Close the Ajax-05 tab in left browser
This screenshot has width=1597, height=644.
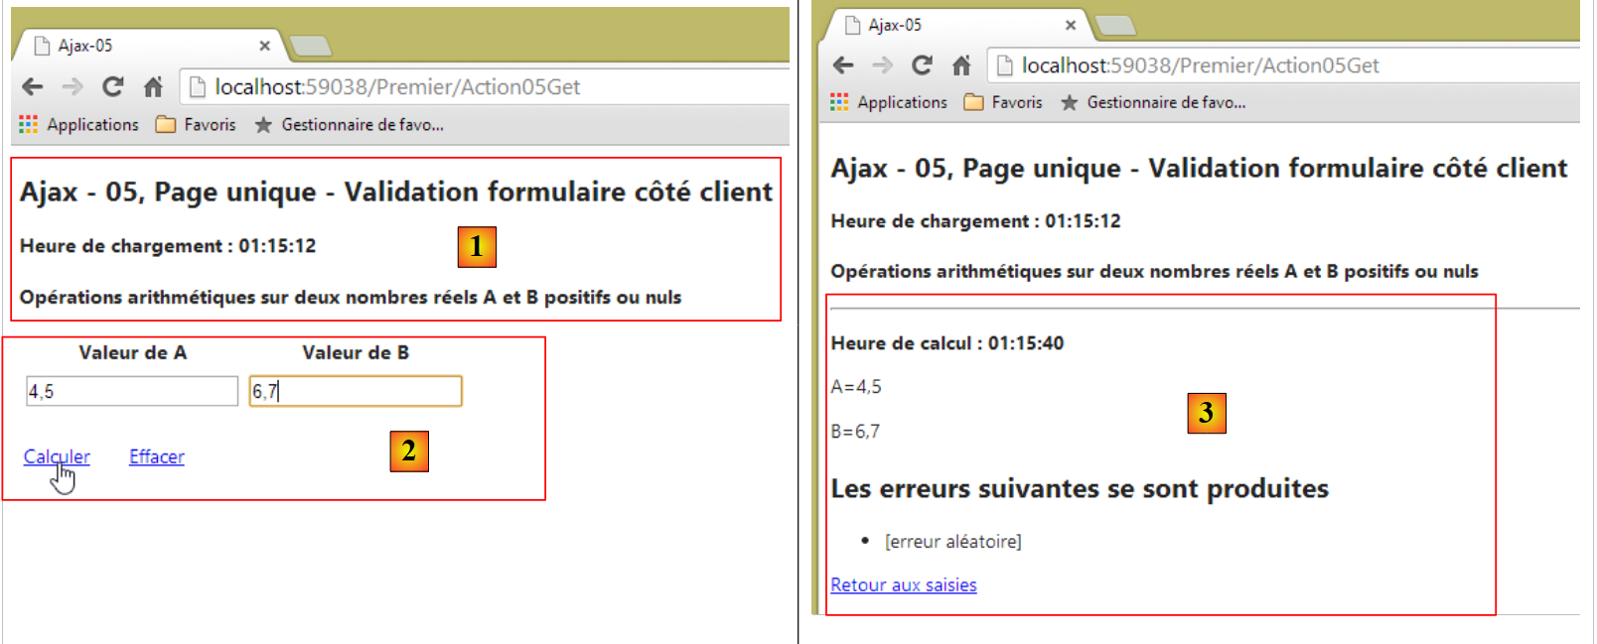(264, 46)
